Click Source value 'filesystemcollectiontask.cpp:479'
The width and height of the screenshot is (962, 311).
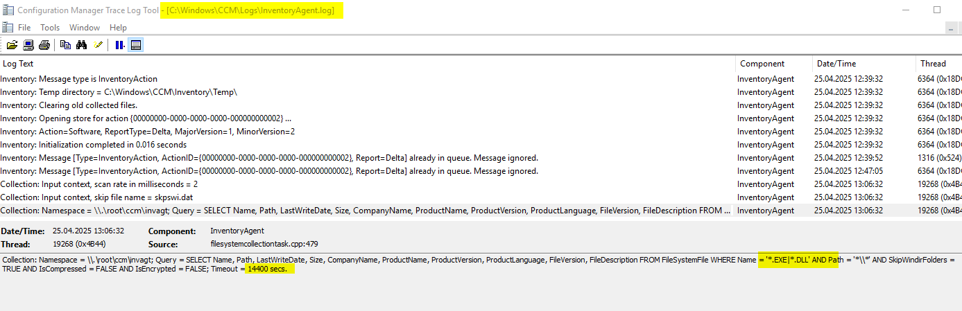point(264,245)
